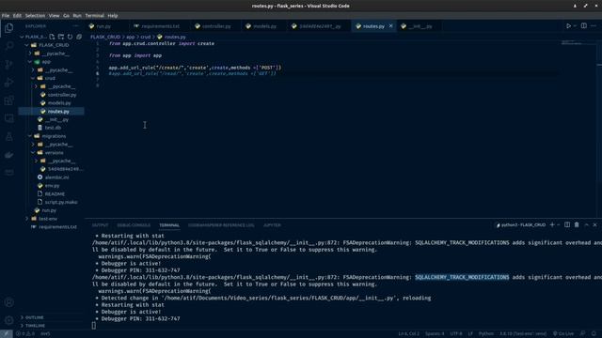
Task: Create a new terminal with plus icon
Action: pos(552,225)
